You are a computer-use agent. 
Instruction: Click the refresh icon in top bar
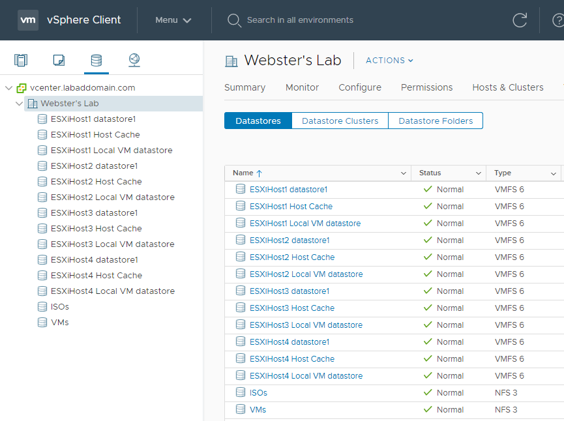(x=520, y=20)
